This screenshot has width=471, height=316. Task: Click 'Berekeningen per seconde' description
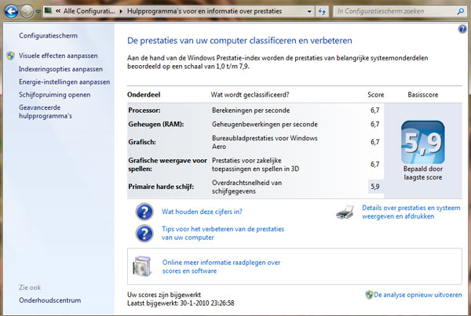pos(251,110)
